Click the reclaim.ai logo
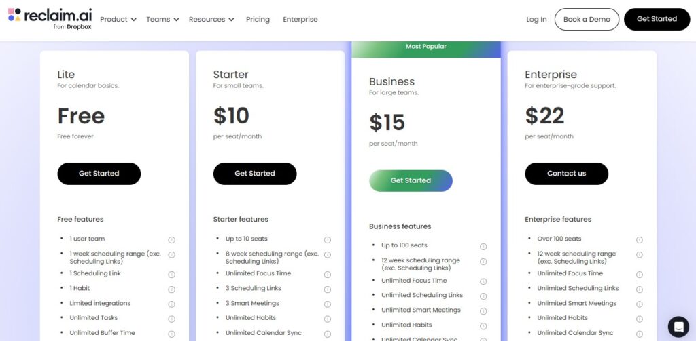This screenshot has width=696, height=341. coord(50,18)
